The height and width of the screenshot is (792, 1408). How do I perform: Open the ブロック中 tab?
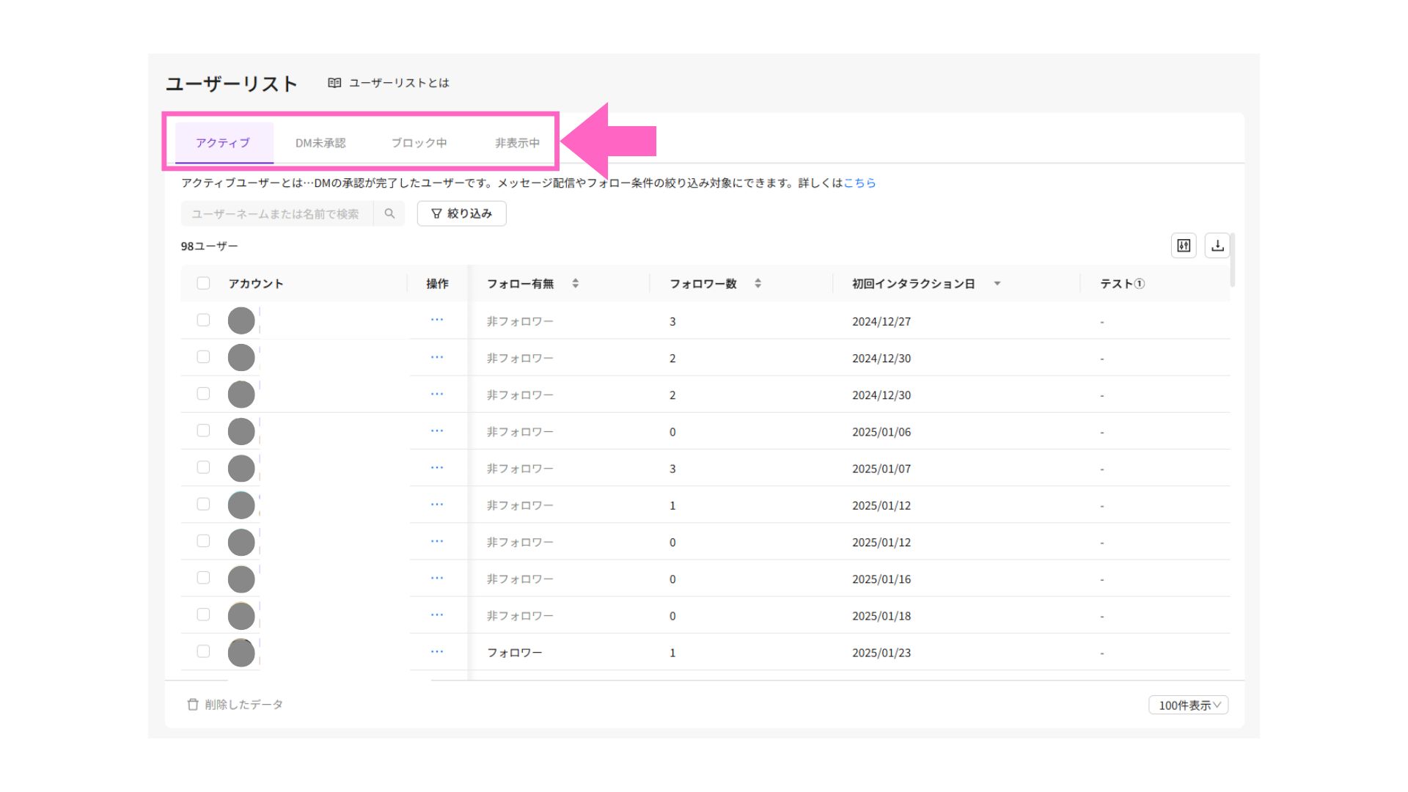pyautogui.click(x=419, y=143)
